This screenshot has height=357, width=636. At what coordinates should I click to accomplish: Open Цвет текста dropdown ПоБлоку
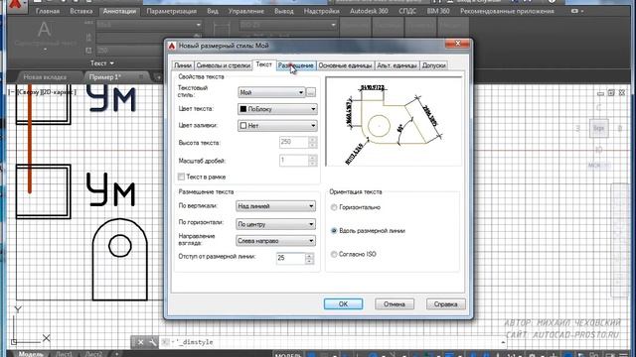point(277,109)
